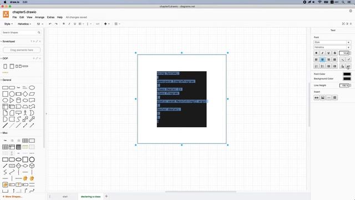Open the Background Color swatch
Image resolution: width=355 pixels, height=200 pixels.
347,79
